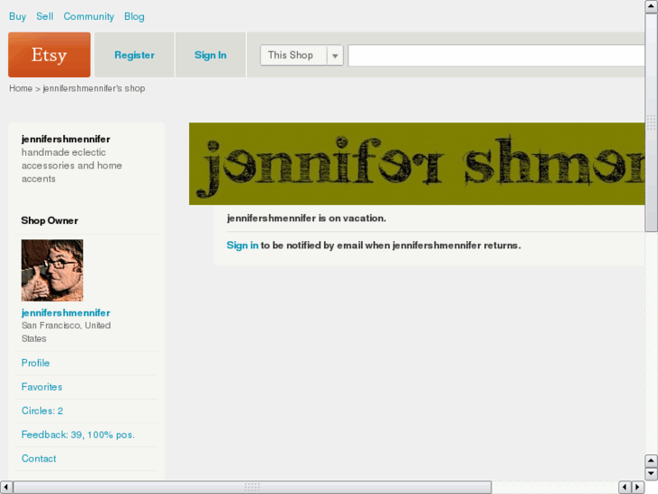The image size is (658, 494).
Task: Focus the shop search input field
Action: point(496,55)
